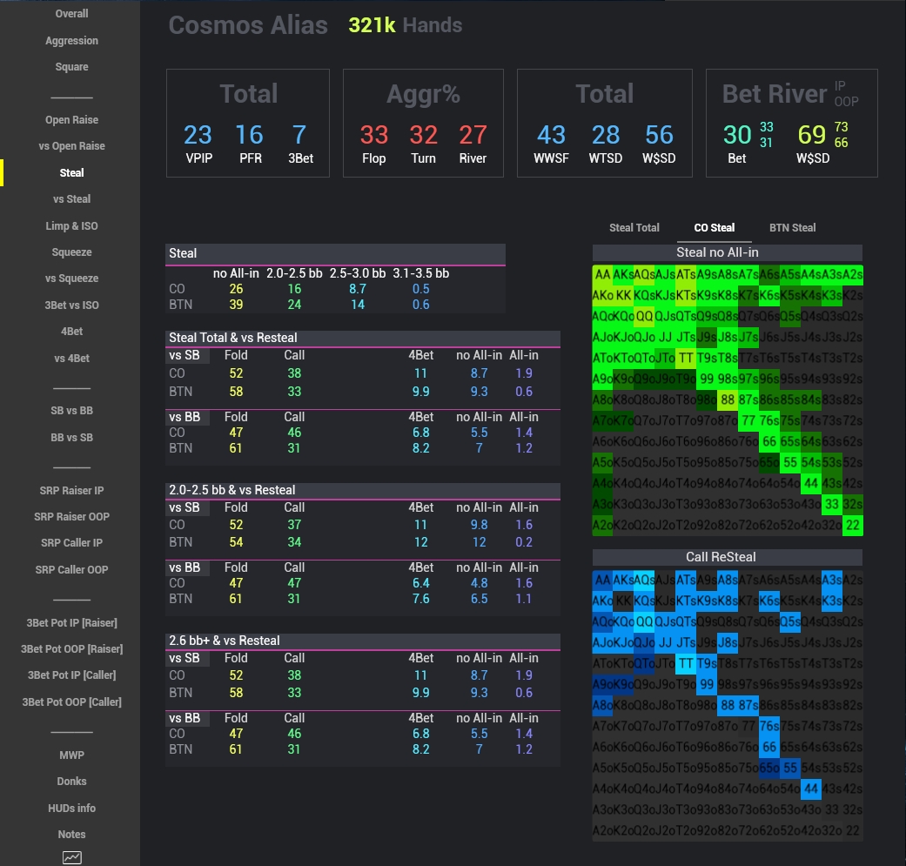Viewport: 906px width, 866px height.
Task: Select the SB vs BB stats
Action: (71, 410)
